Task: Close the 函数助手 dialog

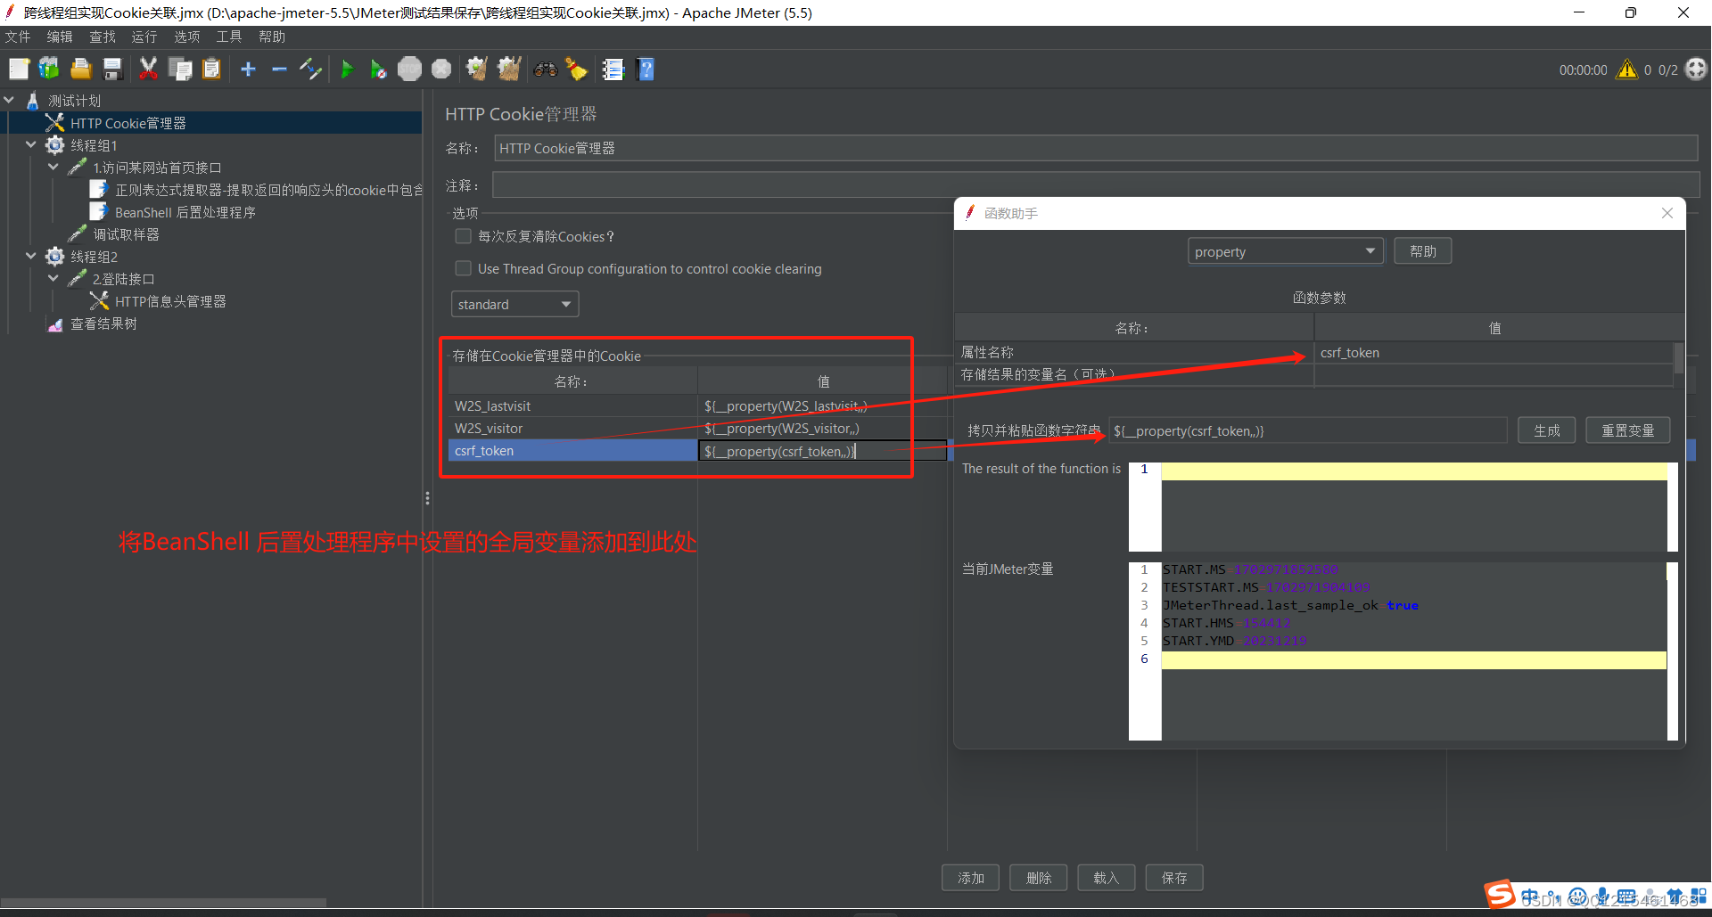Action: point(1667,213)
